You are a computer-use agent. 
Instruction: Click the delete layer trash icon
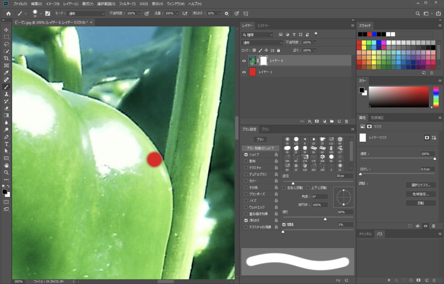pyautogui.click(x=346, y=121)
